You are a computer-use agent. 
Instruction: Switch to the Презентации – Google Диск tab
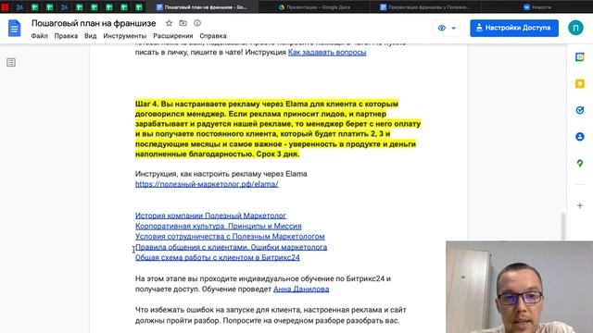(x=315, y=7)
